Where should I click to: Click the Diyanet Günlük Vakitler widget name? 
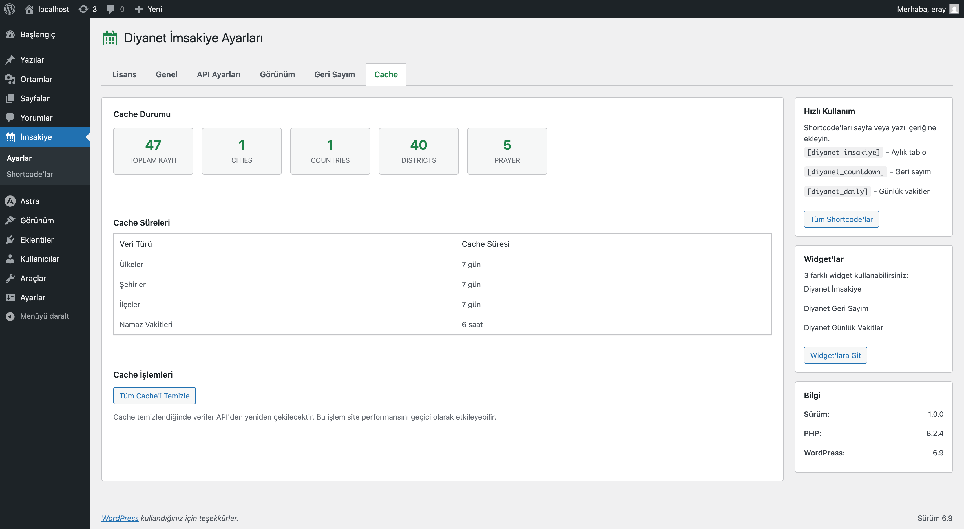coord(843,328)
